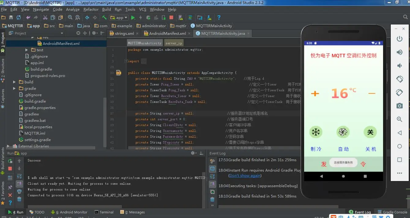Open the Build menu
Image resolution: width=410 pixels, height=218 pixels.
tap(106, 9)
